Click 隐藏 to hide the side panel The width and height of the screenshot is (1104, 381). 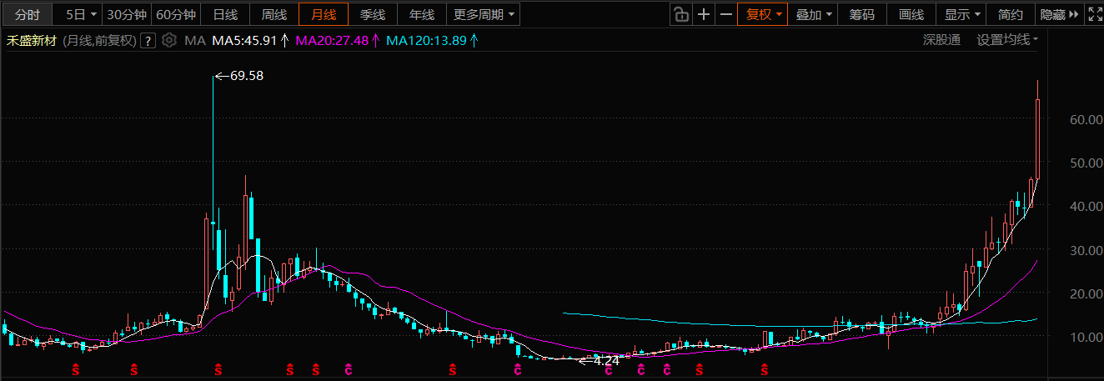(1059, 14)
